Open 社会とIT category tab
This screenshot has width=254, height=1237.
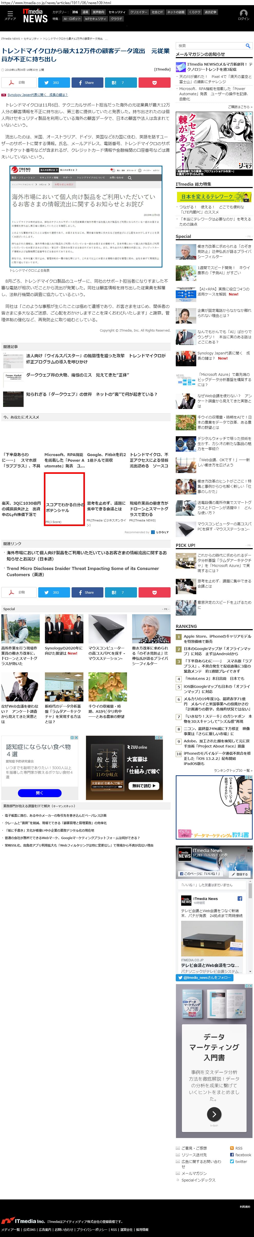point(157,12)
